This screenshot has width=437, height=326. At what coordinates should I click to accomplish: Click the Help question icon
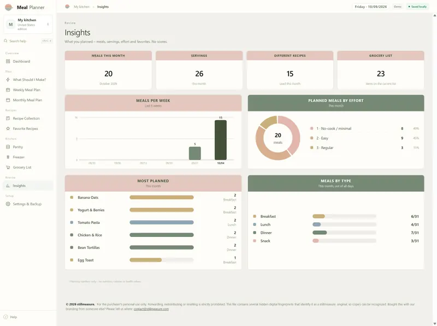click(x=5, y=317)
